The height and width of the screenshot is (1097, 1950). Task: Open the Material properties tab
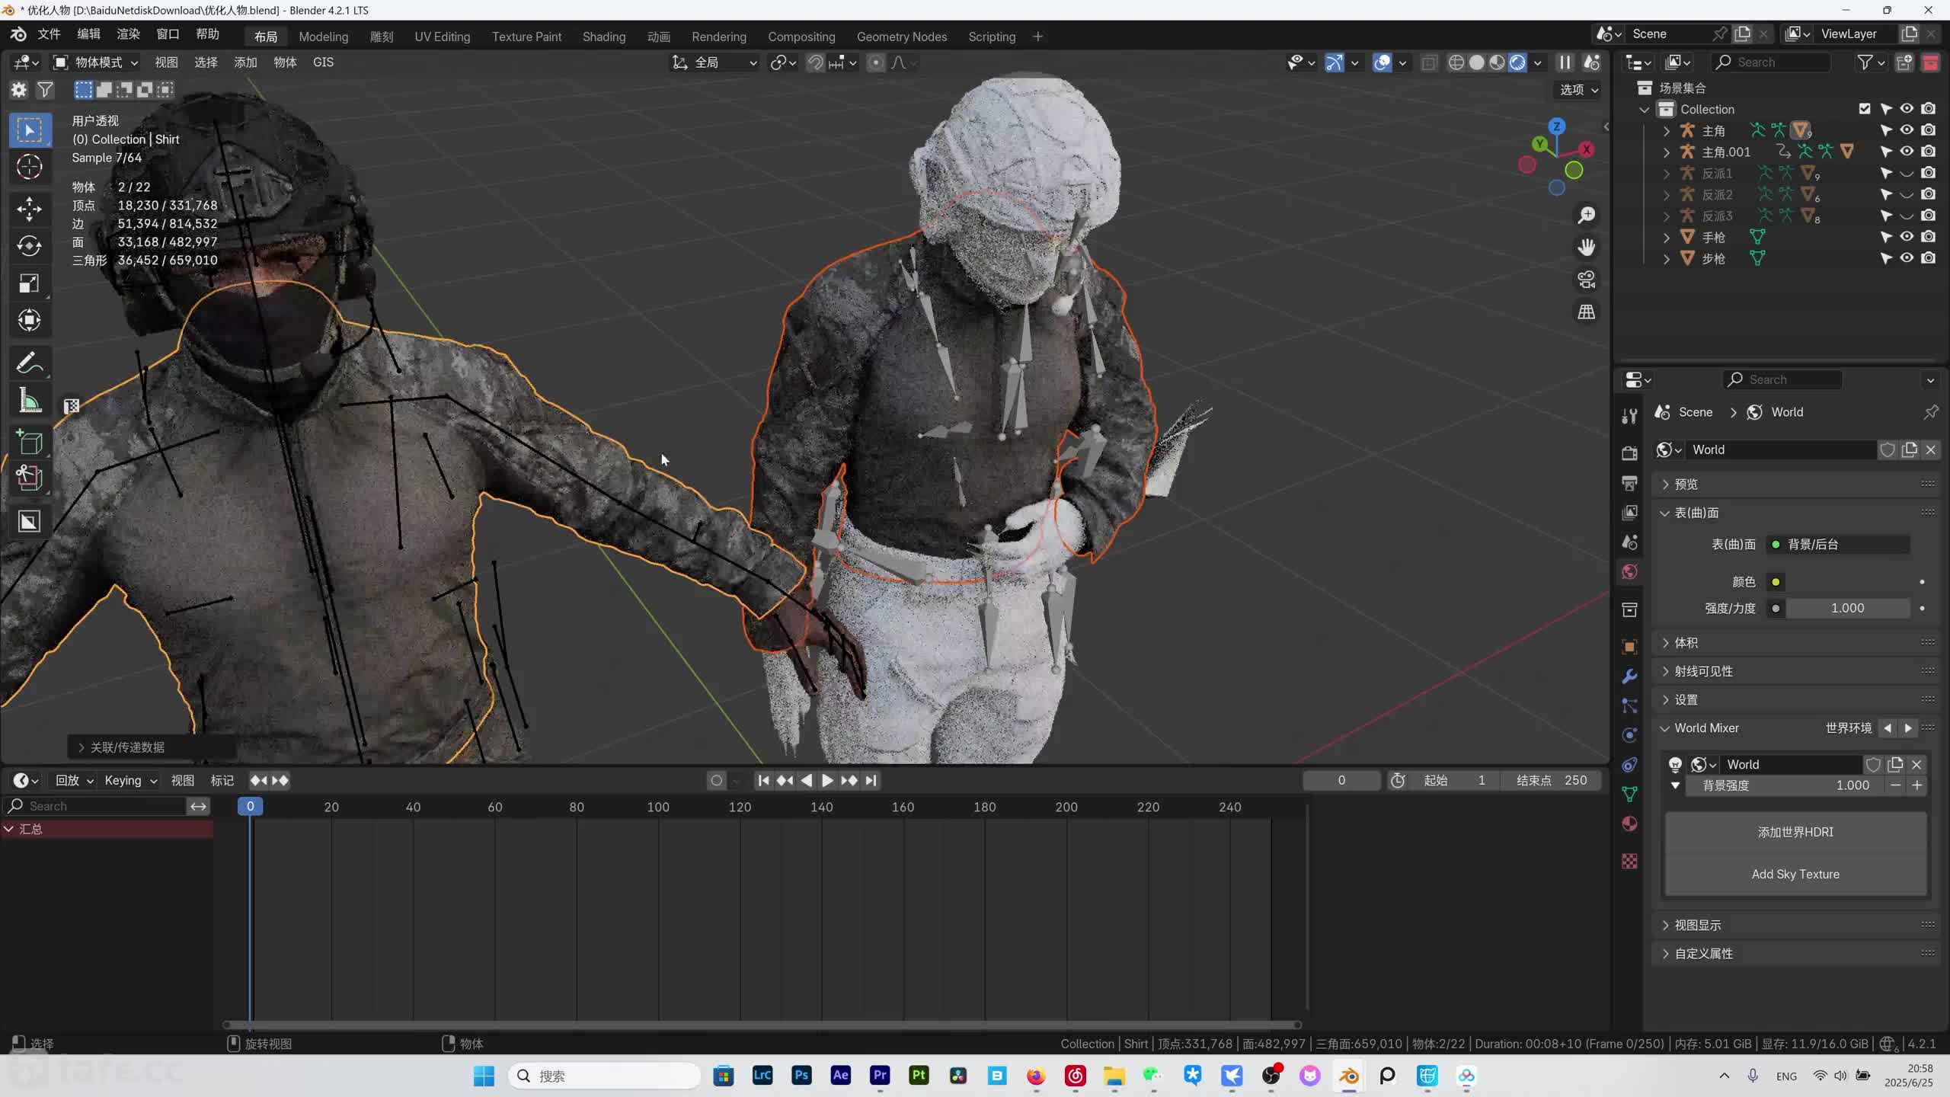pyautogui.click(x=1629, y=824)
